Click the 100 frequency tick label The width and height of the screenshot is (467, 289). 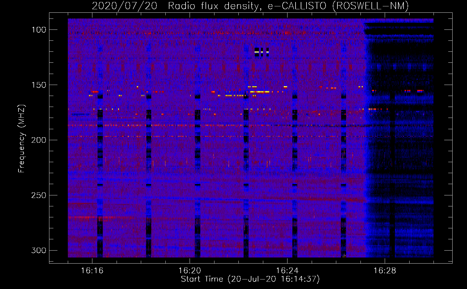tap(39, 30)
